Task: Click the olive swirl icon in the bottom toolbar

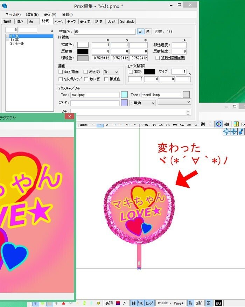Action: tap(98, 303)
